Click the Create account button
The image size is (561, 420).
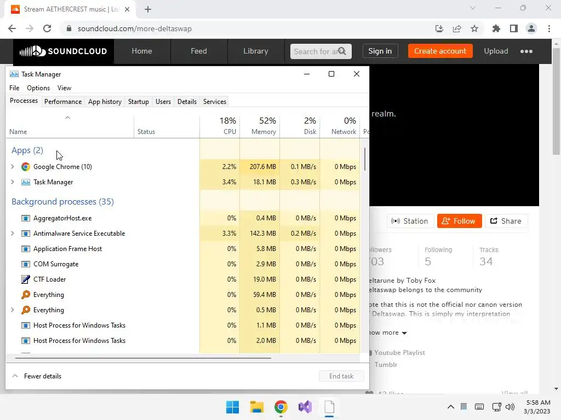440,51
